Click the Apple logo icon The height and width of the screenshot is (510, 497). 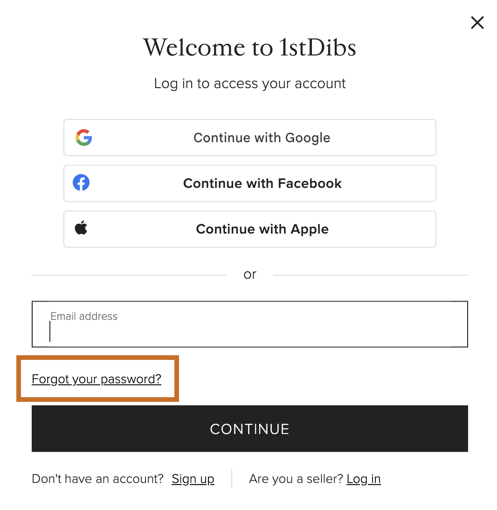81,227
